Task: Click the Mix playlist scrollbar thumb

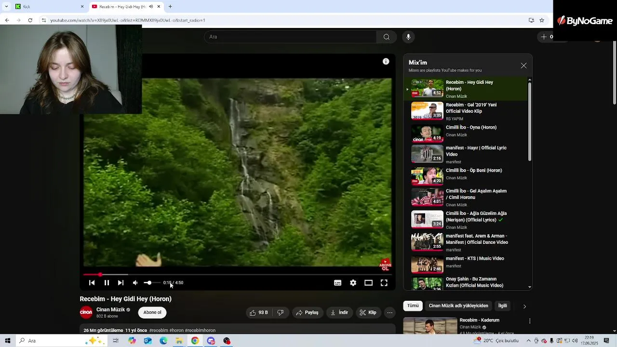Action: [530, 121]
